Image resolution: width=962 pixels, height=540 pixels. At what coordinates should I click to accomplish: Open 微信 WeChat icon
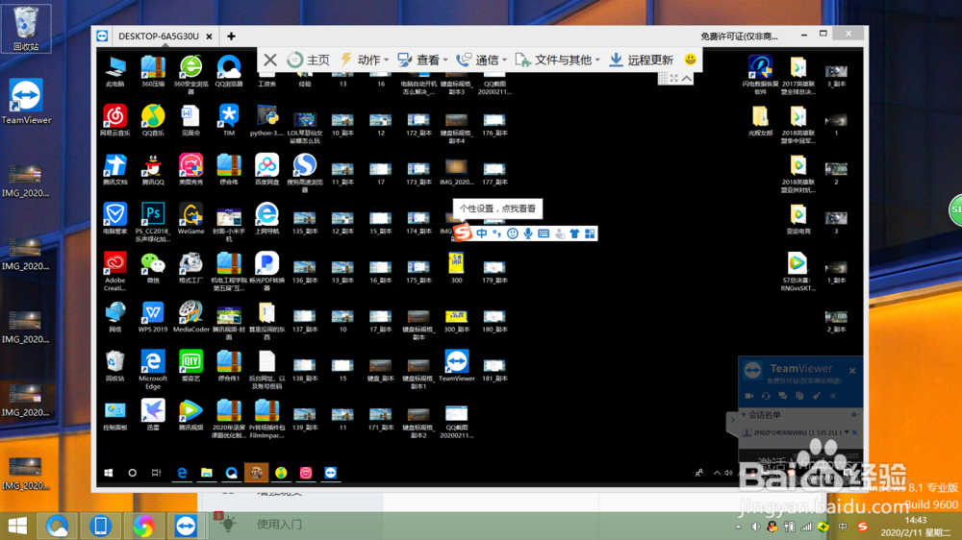[153, 267]
